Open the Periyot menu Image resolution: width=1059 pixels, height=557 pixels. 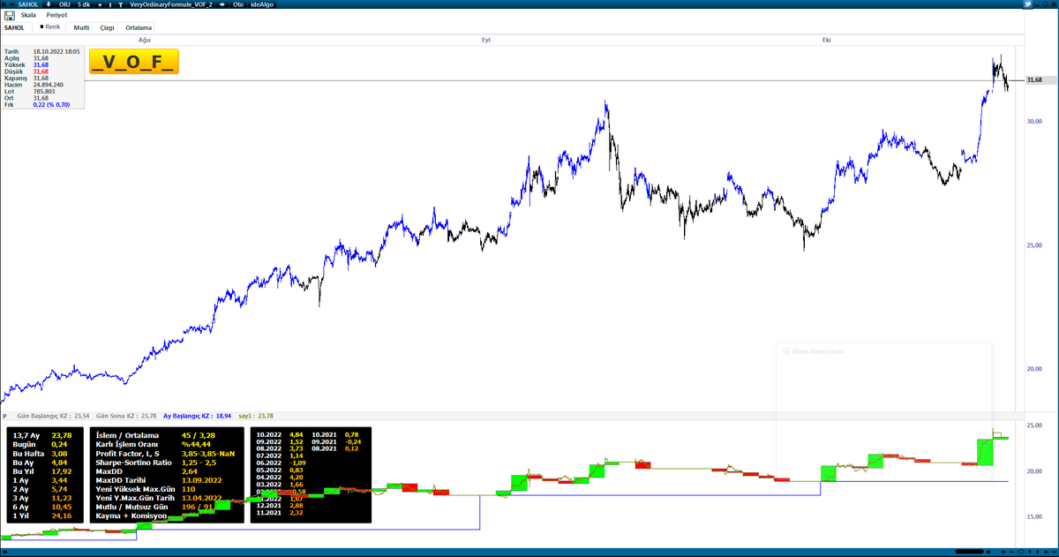pyautogui.click(x=56, y=15)
